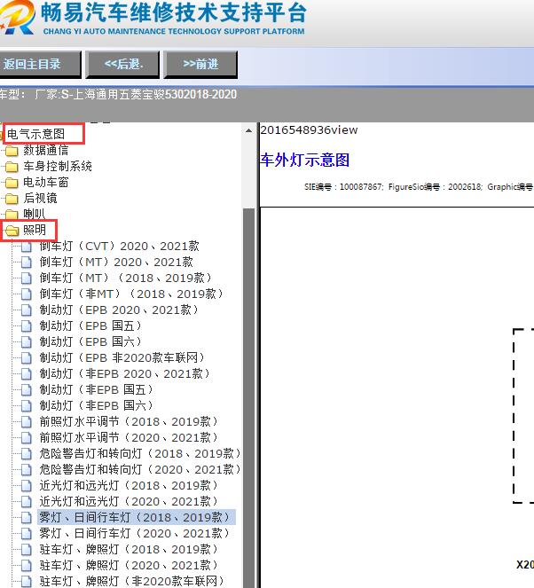Screen dimensions: 534x588
Task: Click document icon for 前照灯水平调节（2020、2021款）
Action: (27, 437)
